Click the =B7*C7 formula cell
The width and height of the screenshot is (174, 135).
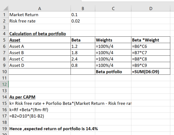pos(151,53)
